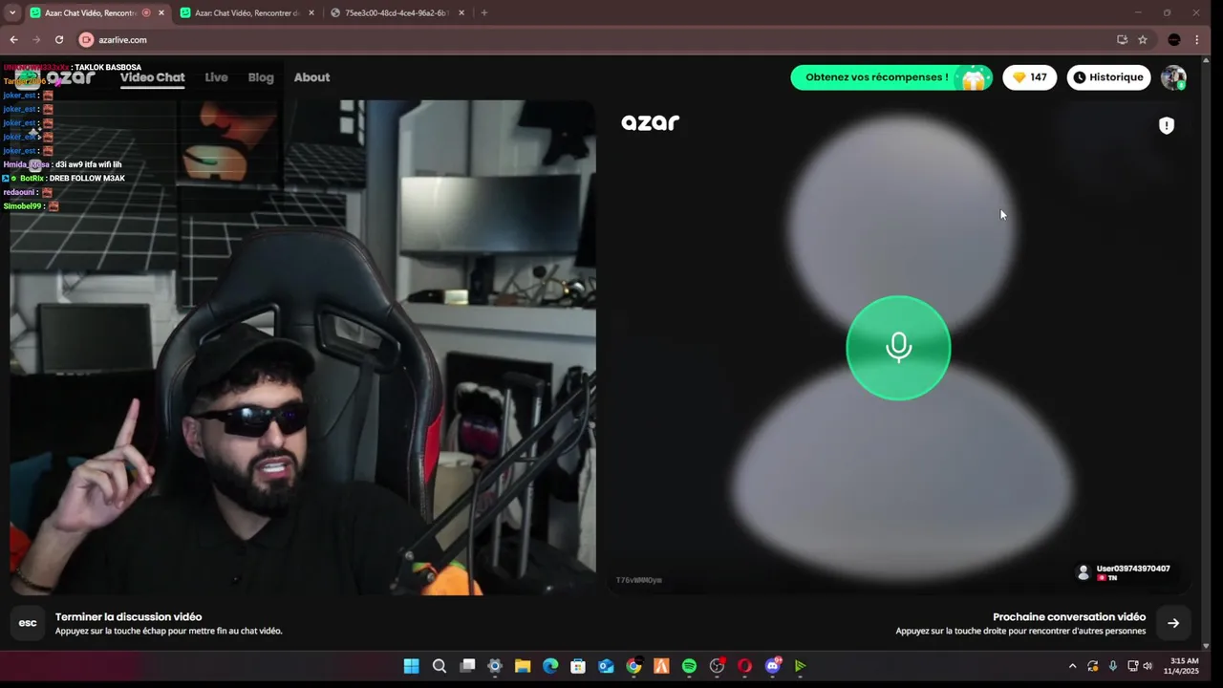Screen dimensions: 1223x688
Task: Open the profile avatar menu
Action: tap(1173, 77)
